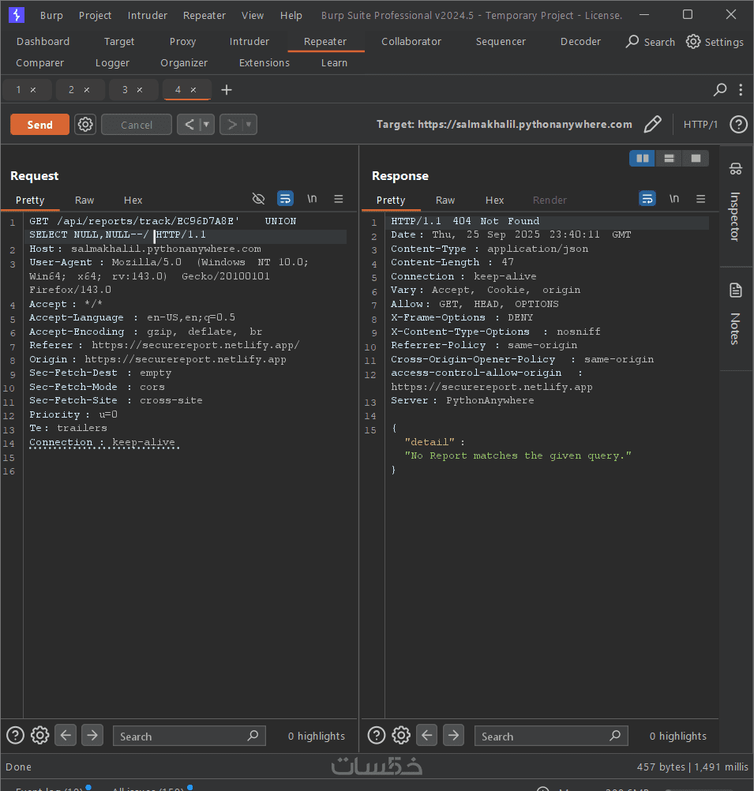Viewport: 754px width, 791px height.
Task: Open the Notes side panel
Action: (736, 315)
